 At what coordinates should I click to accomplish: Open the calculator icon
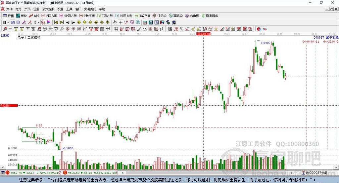click(151, 22)
